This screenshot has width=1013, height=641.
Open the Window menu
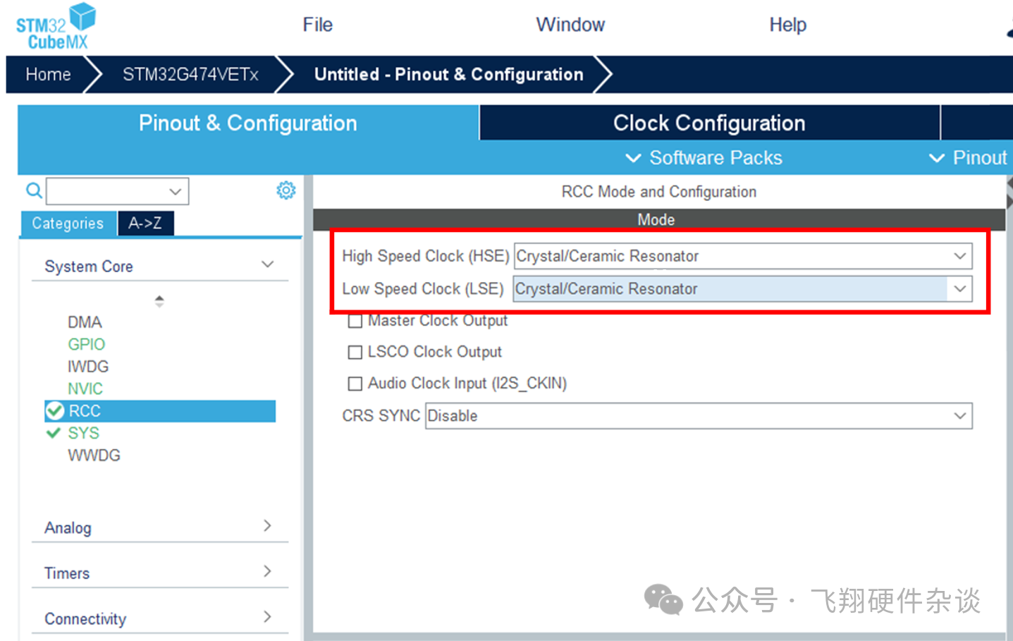(570, 25)
